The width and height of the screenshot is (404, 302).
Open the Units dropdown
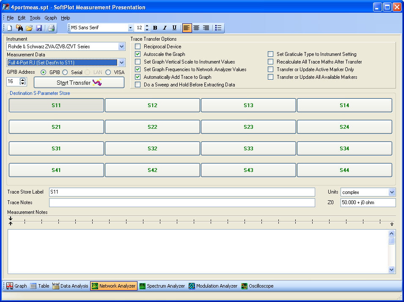(x=391, y=192)
